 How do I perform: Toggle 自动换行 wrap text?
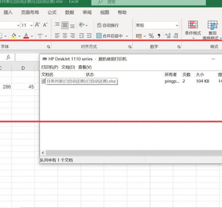[108, 25]
